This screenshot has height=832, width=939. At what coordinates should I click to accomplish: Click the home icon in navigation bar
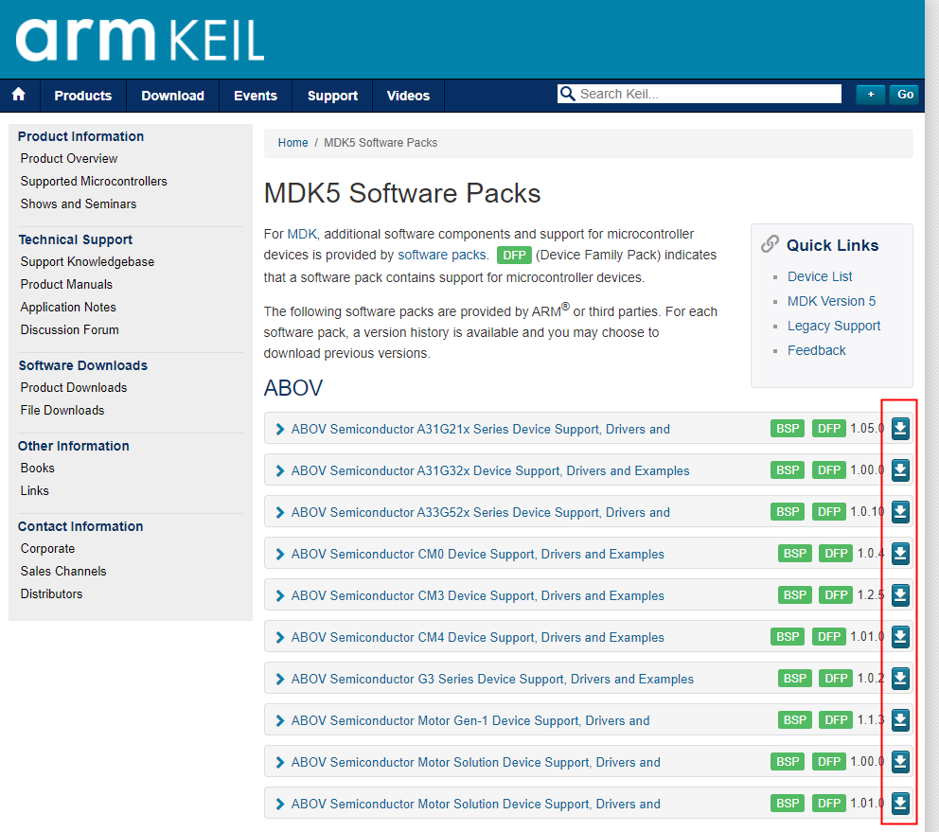click(x=19, y=95)
